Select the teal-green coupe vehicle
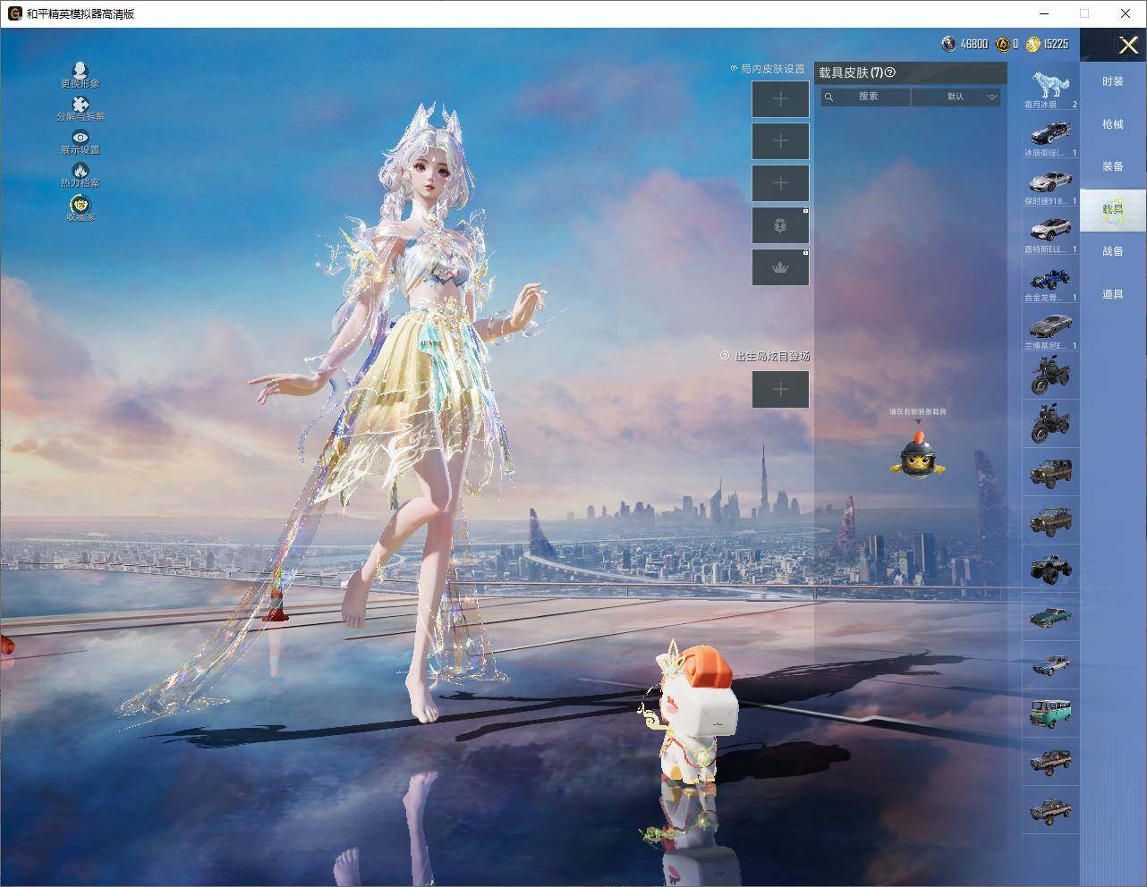The width and height of the screenshot is (1147, 887). coord(1050,616)
